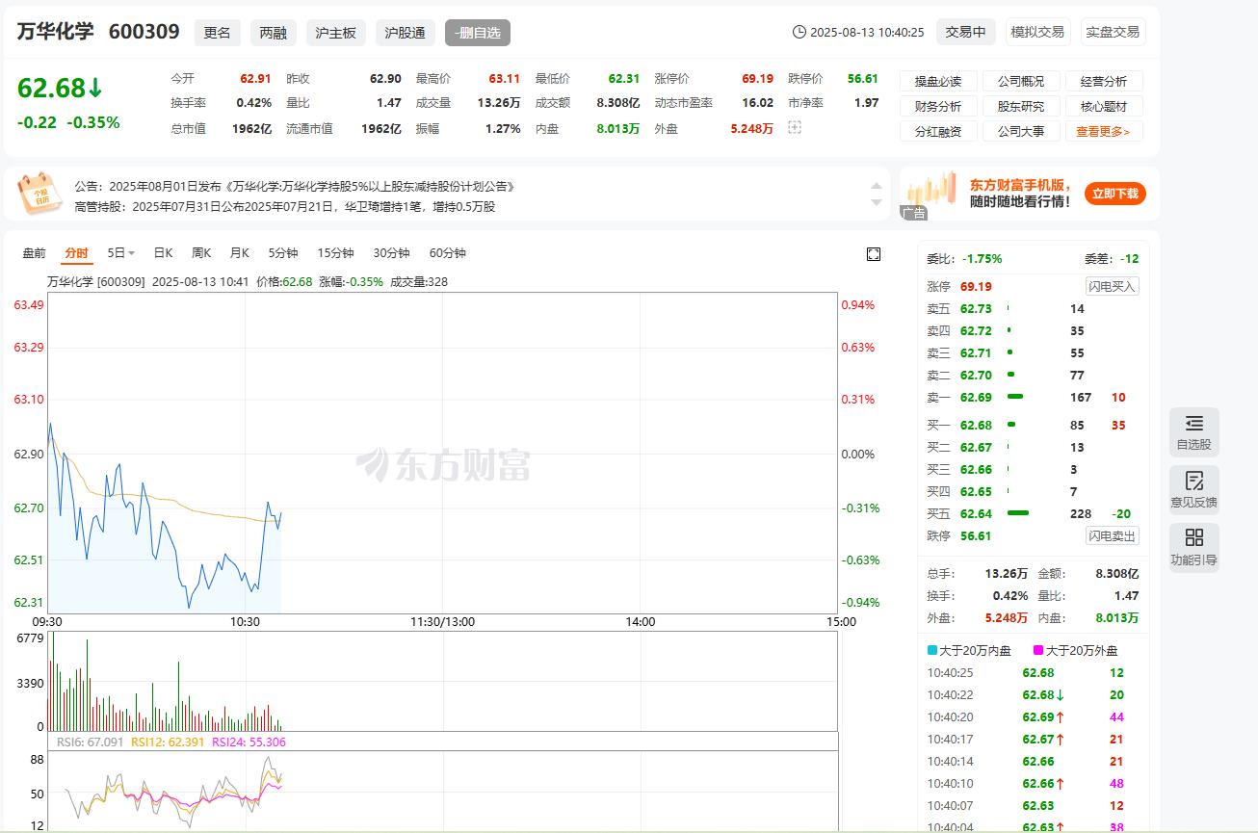Image resolution: width=1258 pixels, height=833 pixels.
Task: Click the RSI6: 67.091 indicator label
Action: (90, 742)
